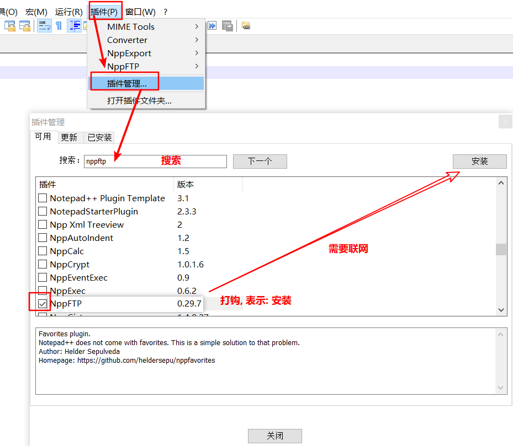Expand the NppExport submenu
513x446 pixels.
[146, 53]
